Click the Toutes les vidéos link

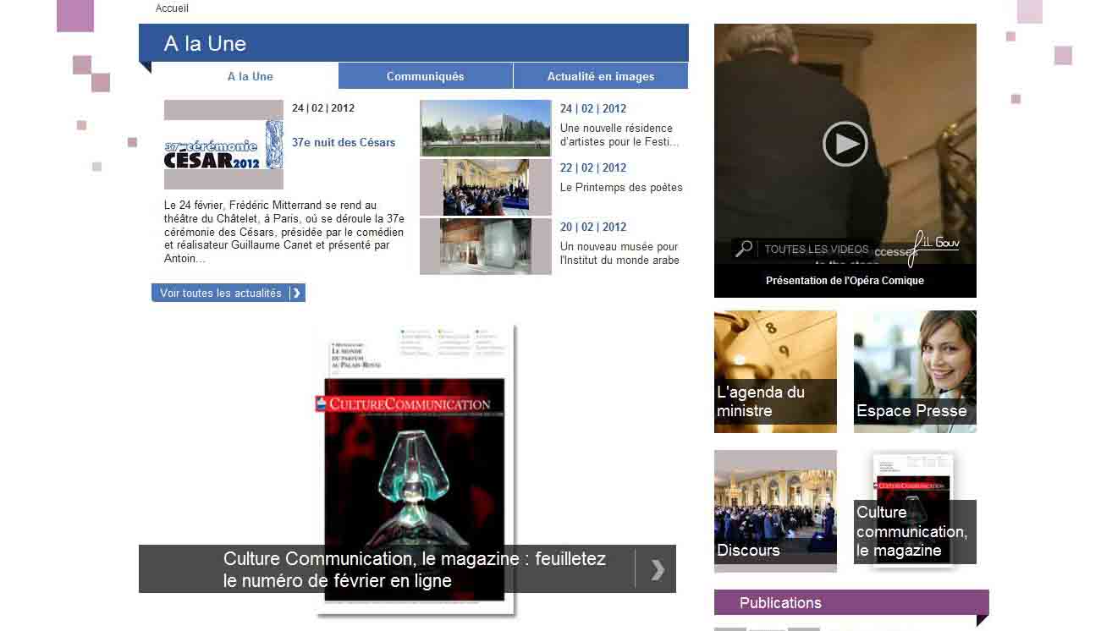[x=816, y=249]
